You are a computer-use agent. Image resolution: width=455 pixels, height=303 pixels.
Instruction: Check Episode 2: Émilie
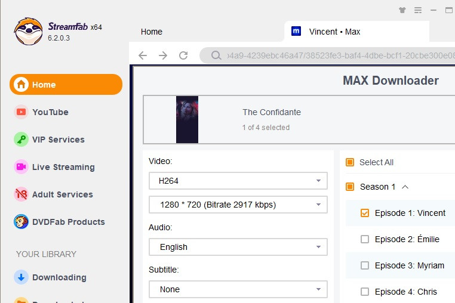365,239
